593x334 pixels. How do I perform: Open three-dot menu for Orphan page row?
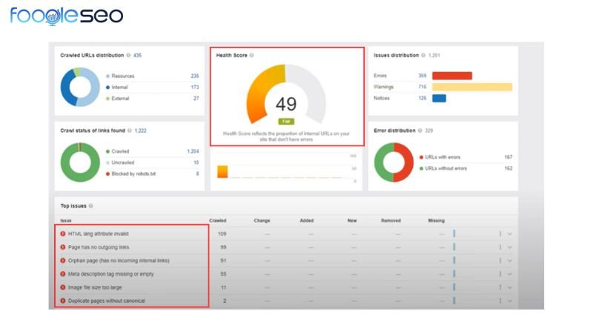click(x=500, y=261)
